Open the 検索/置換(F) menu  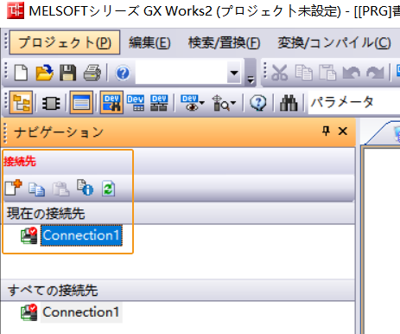tap(224, 42)
